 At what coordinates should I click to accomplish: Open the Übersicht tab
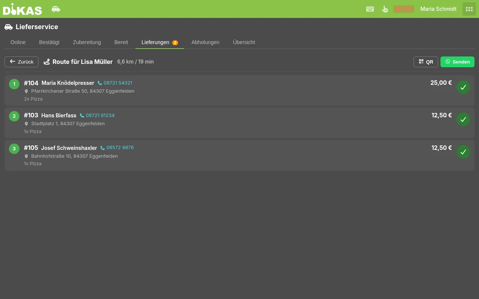coord(244,42)
